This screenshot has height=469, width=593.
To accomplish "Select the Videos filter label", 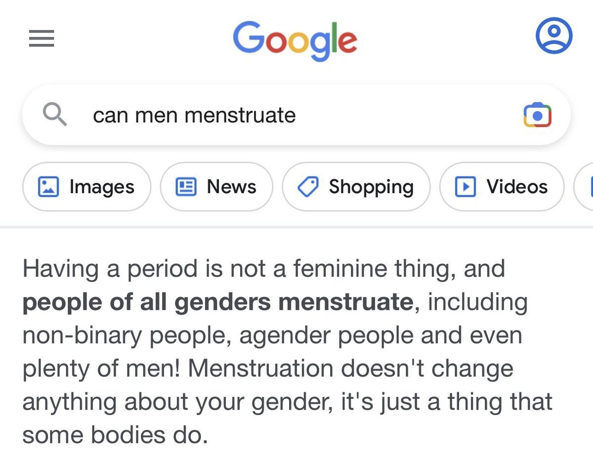I will click(517, 187).
